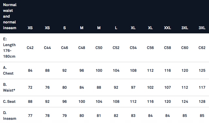Click the A. Chest row label
This screenshot has width=209, height=123.
[8, 70]
